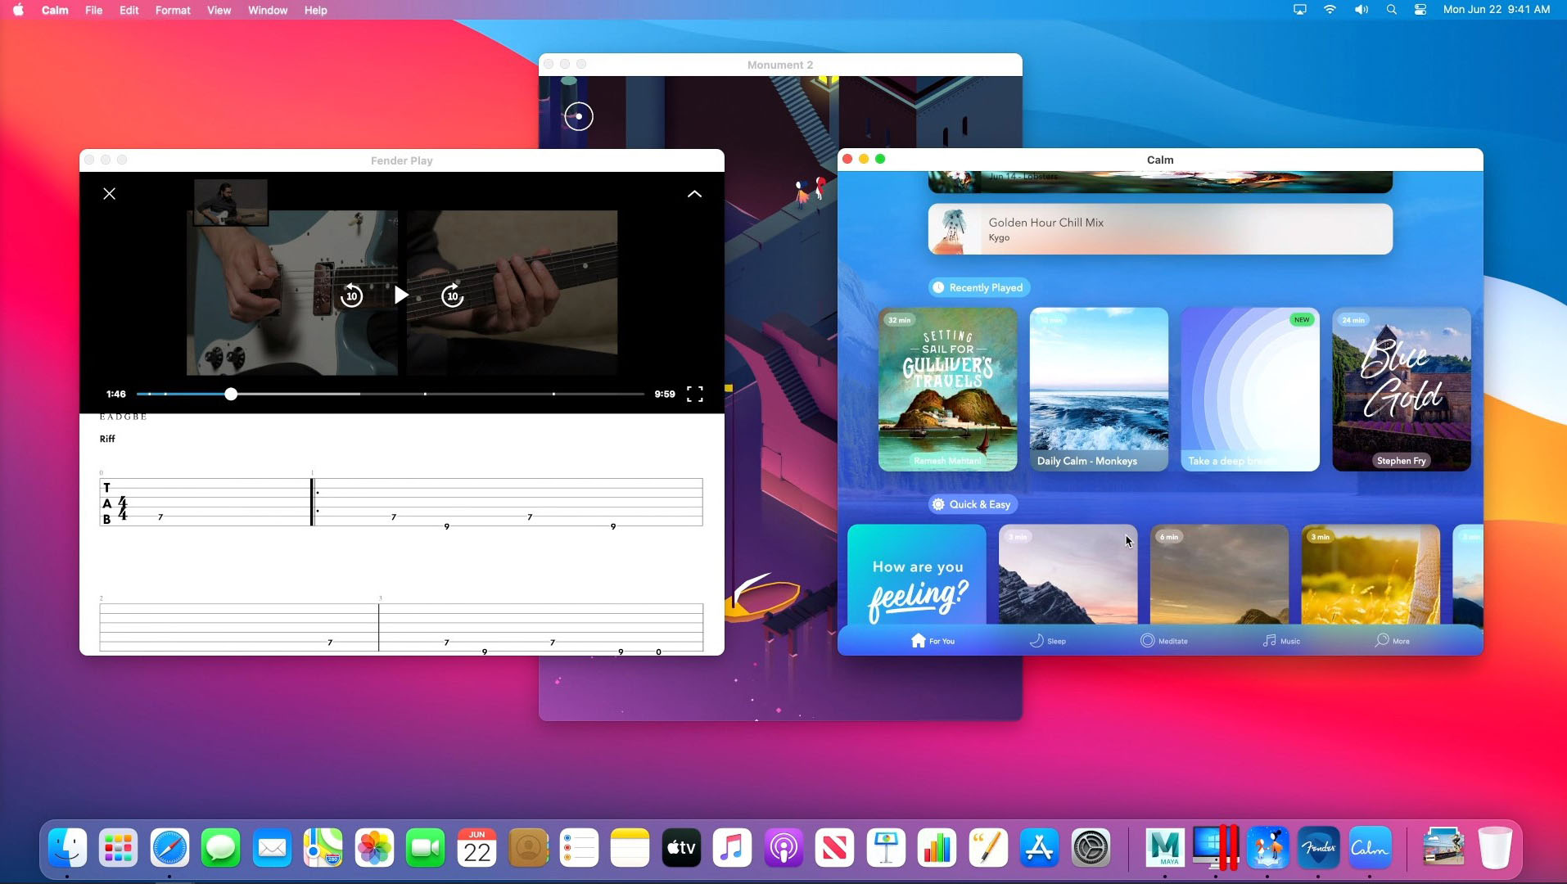Close the Fender Play video player

click(109, 194)
